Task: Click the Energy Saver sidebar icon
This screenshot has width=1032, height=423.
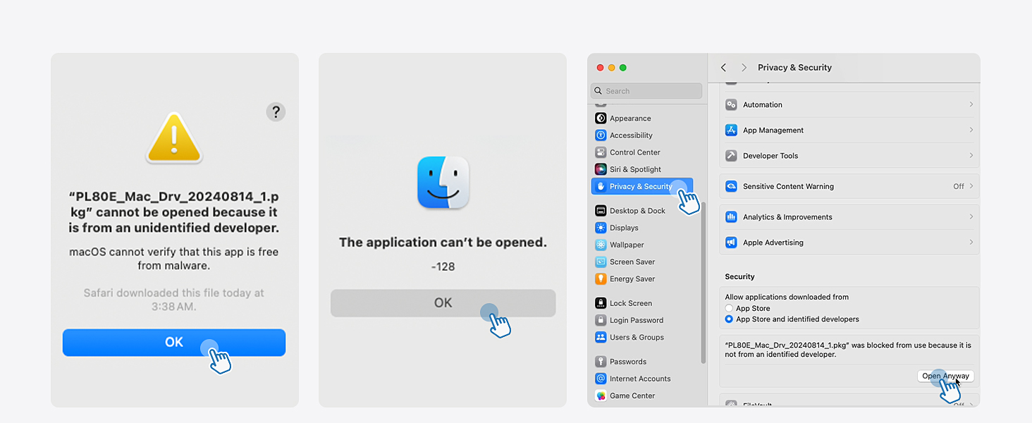Action: [601, 278]
